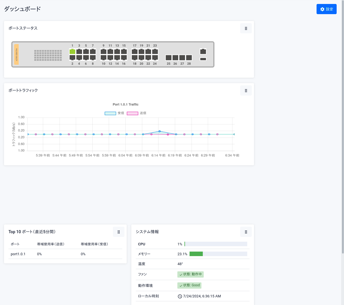Click port 17 on the switch panel
The height and width of the screenshot is (305, 344).
(135, 51)
